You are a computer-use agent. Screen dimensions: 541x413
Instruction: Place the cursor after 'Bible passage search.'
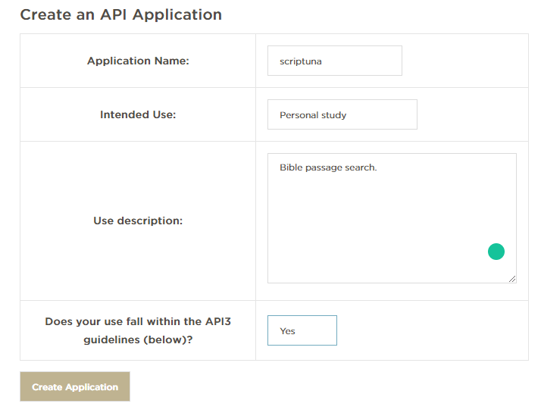point(377,167)
